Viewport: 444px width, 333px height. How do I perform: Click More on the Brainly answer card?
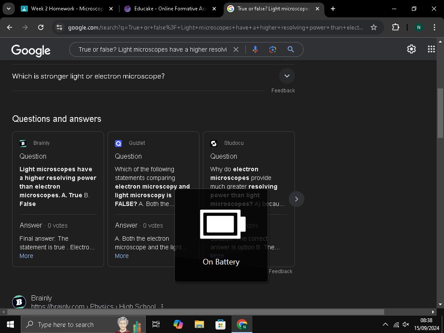[x=26, y=256]
